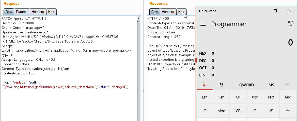This screenshot has width=298, height=121.
Task: Open the calculator navigation hamburger menu
Action: tap(203, 24)
